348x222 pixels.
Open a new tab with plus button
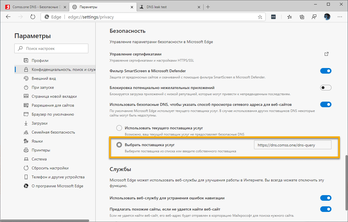[x=208, y=7]
